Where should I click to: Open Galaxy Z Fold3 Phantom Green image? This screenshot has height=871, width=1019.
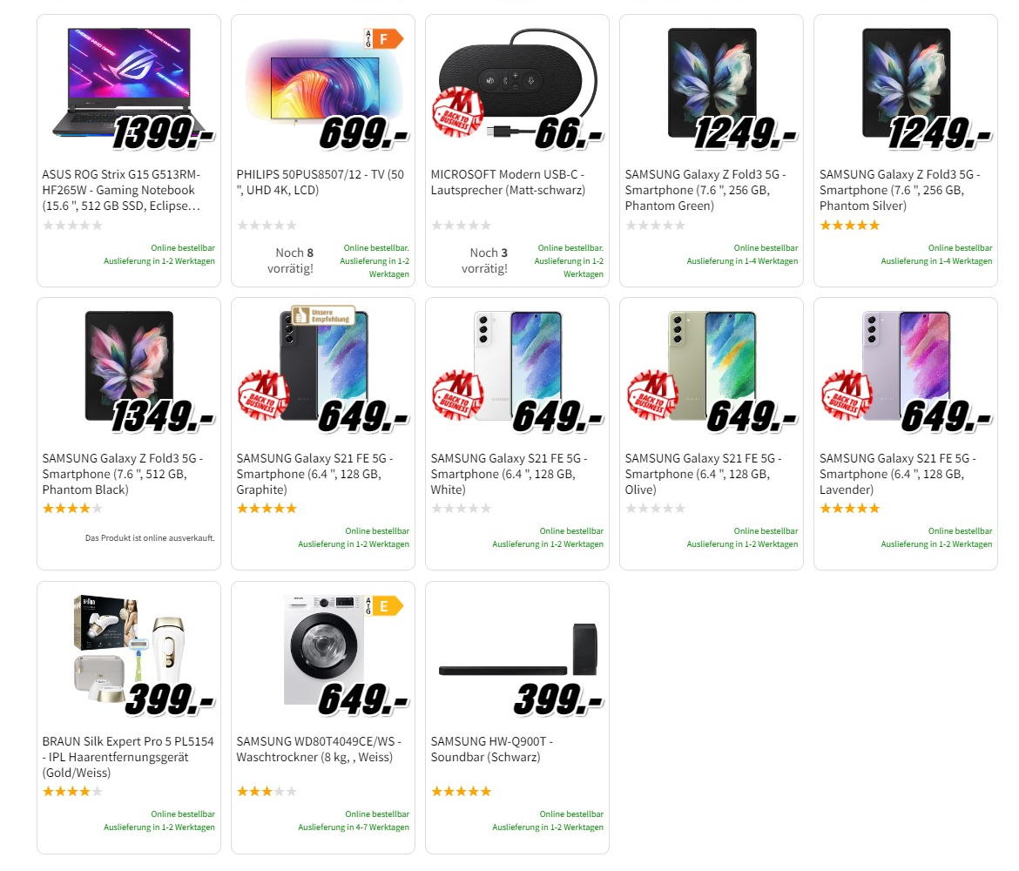(x=711, y=83)
